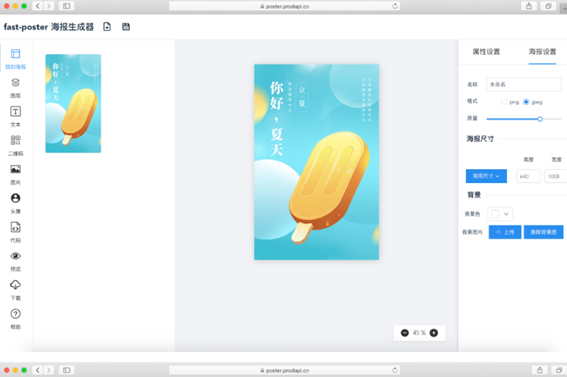
Task: Insert a 二维码 QR code element
Action: click(x=15, y=141)
